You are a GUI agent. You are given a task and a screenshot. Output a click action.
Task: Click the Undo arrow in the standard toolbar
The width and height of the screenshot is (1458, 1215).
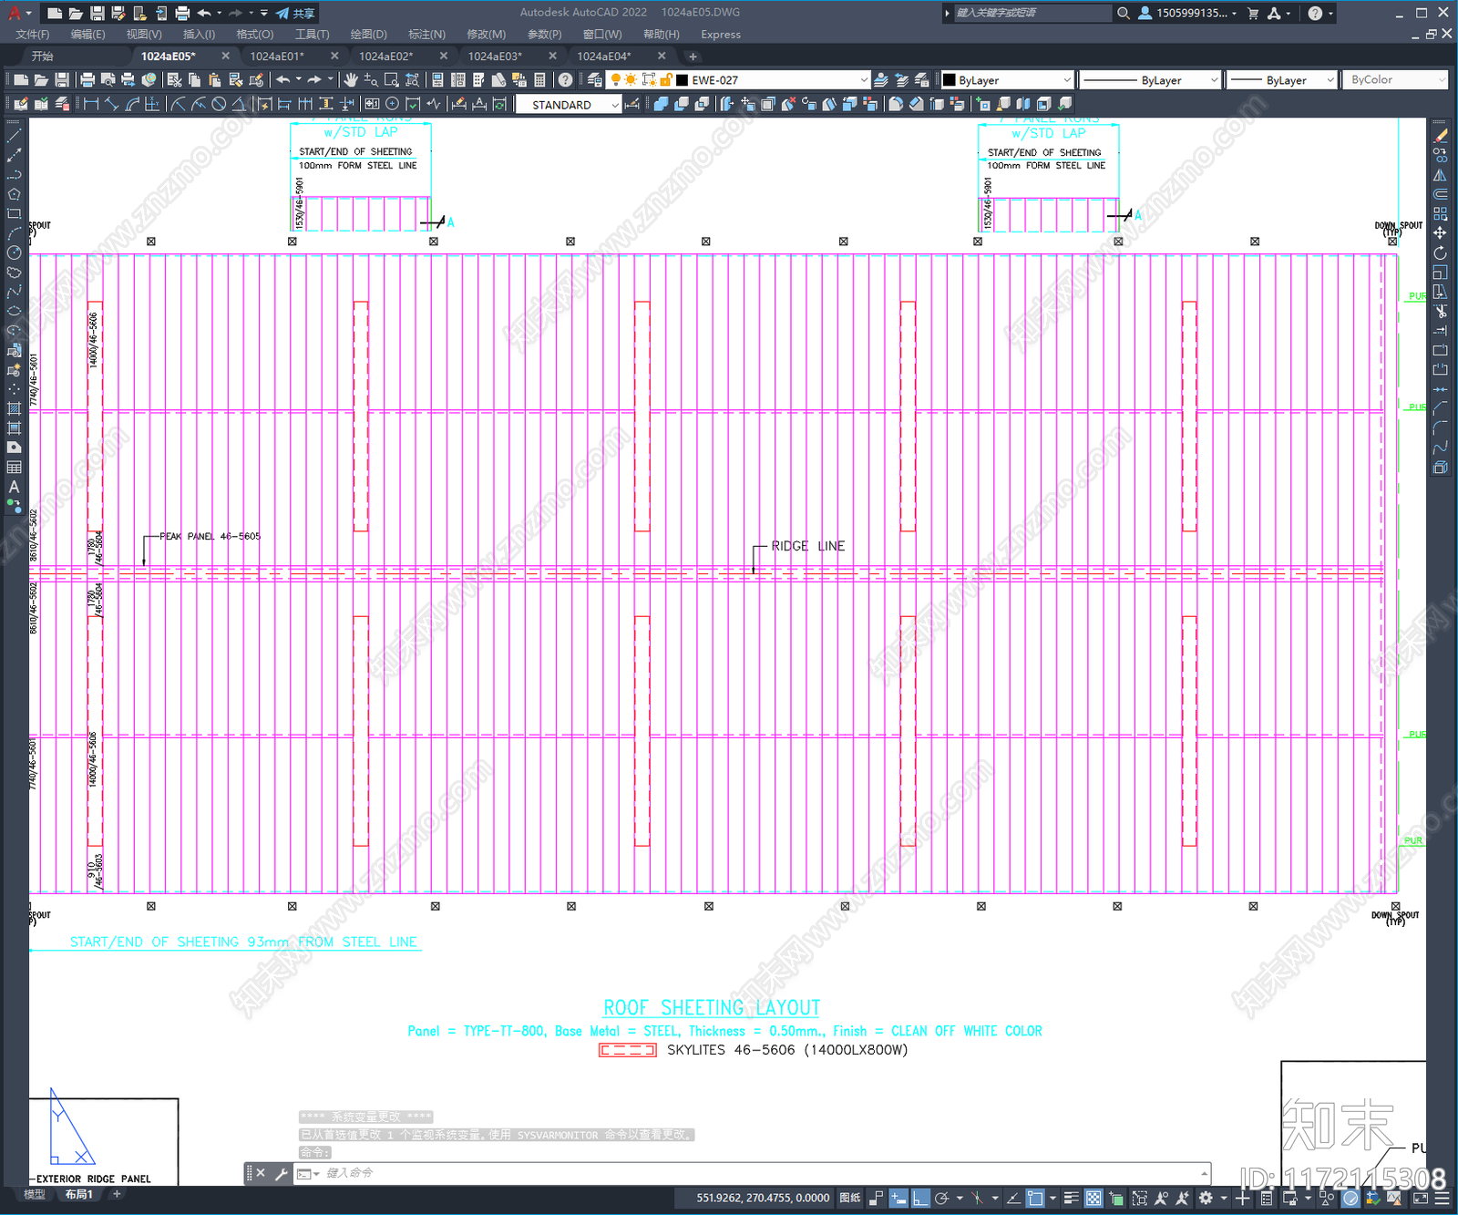click(x=283, y=80)
